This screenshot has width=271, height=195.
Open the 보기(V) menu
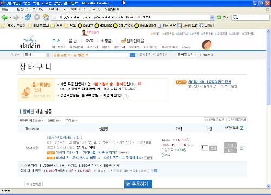coord(38,9)
